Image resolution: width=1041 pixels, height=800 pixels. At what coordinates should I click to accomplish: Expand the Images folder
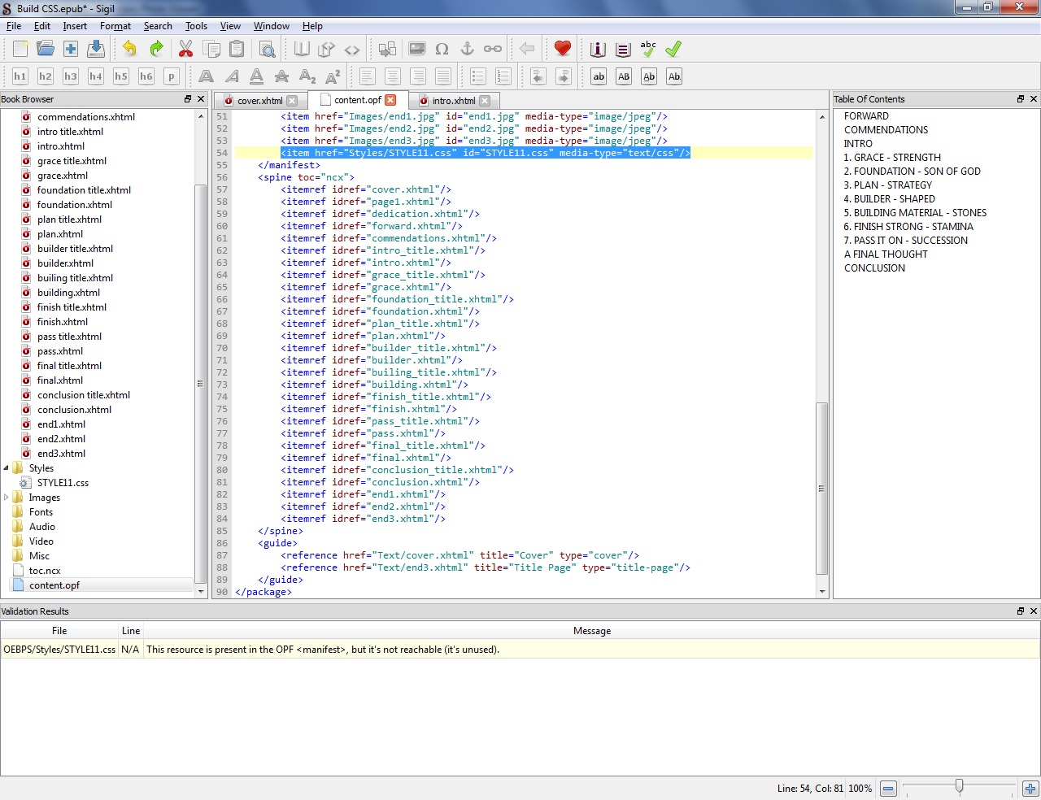[7, 498]
